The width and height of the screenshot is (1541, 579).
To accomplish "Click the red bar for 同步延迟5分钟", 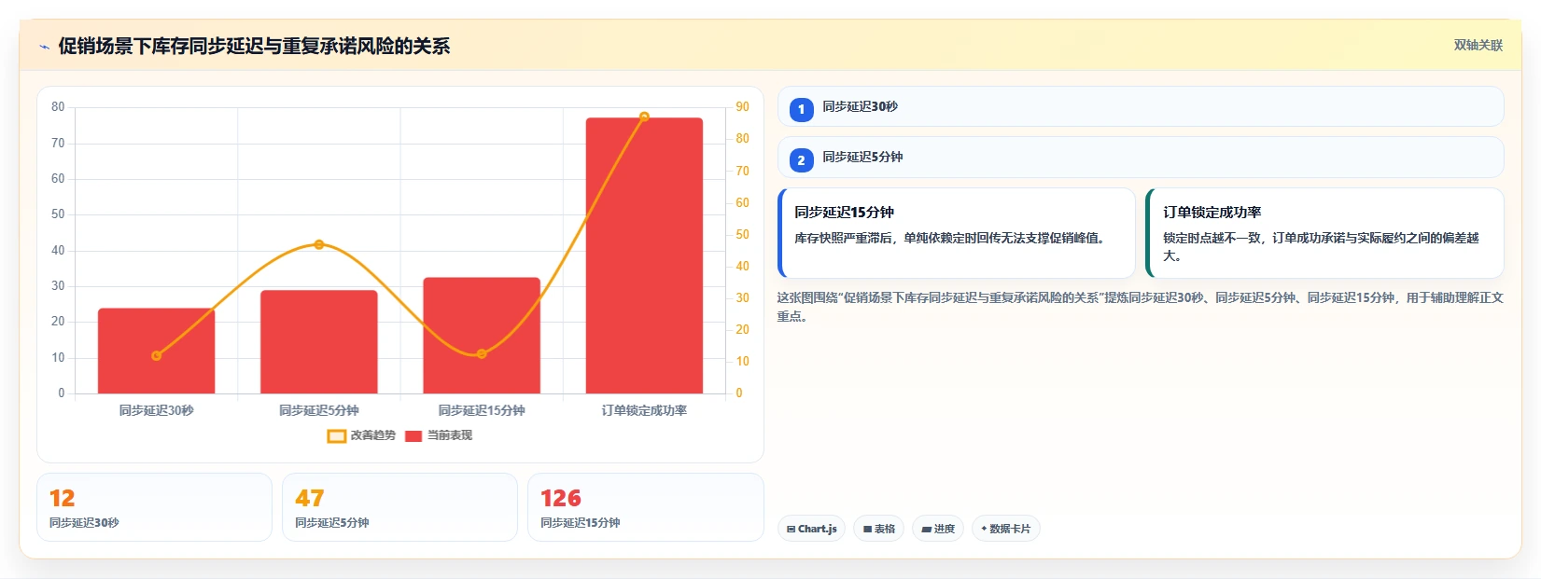I will (x=319, y=342).
